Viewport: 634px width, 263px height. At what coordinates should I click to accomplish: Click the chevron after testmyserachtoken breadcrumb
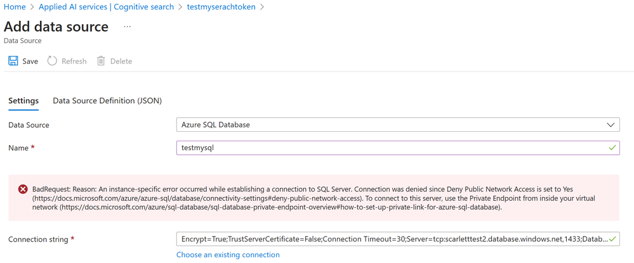262,7
